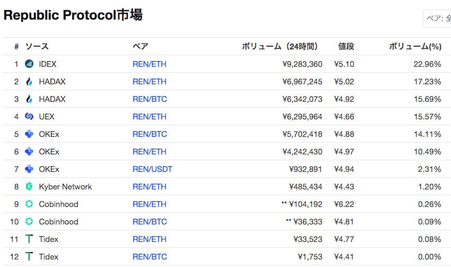The height and width of the screenshot is (268, 451).
Task: Click volume value ¥6,967,245
Action: coord(302,82)
